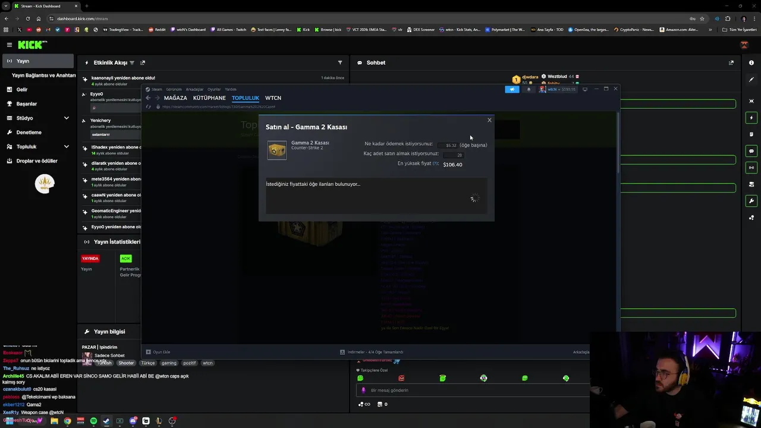Go back in Steam navigation
The width and height of the screenshot is (761, 428).
pos(148,98)
